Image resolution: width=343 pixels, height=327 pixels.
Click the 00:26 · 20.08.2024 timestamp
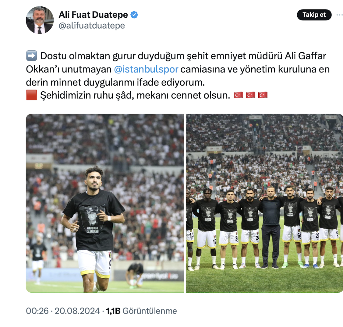tap(63, 311)
